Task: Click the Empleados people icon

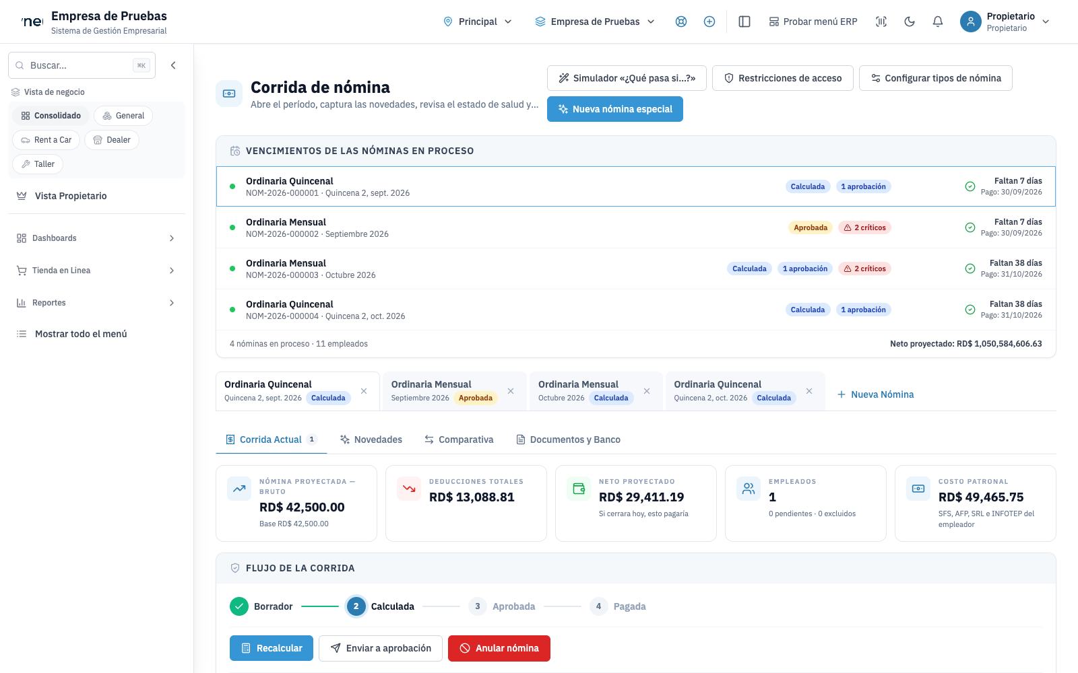Action: click(749, 489)
